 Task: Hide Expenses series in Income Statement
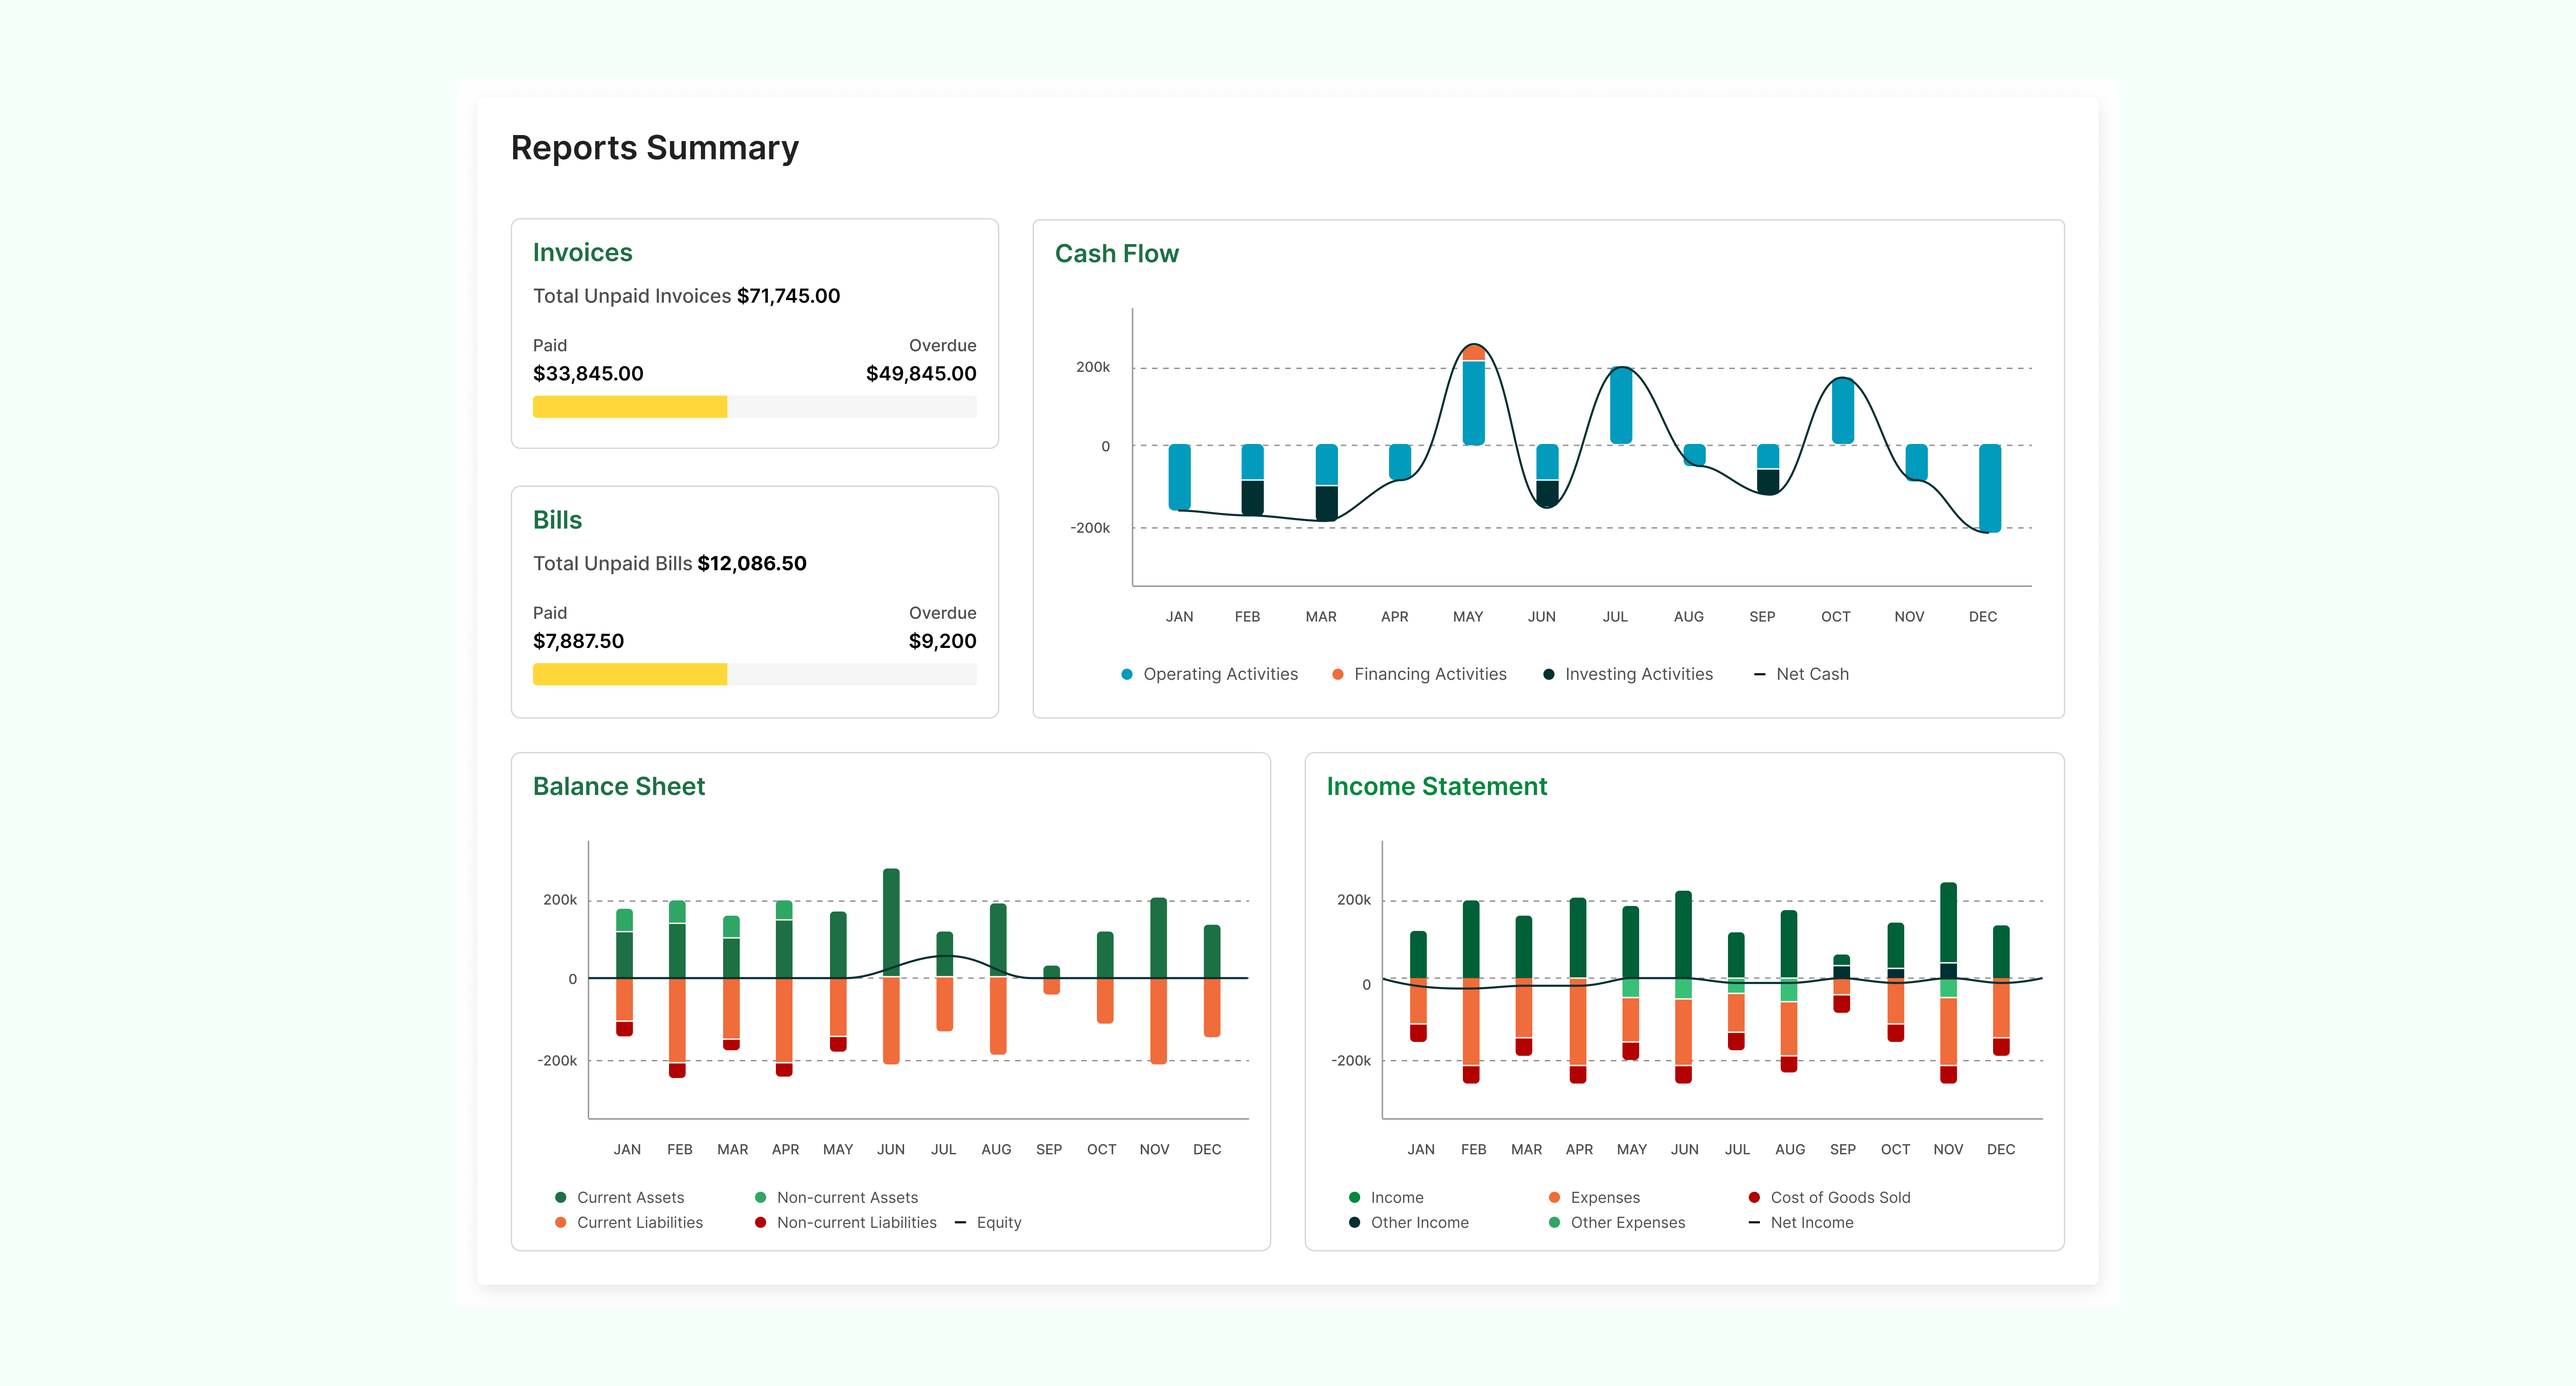click(1555, 1197)
